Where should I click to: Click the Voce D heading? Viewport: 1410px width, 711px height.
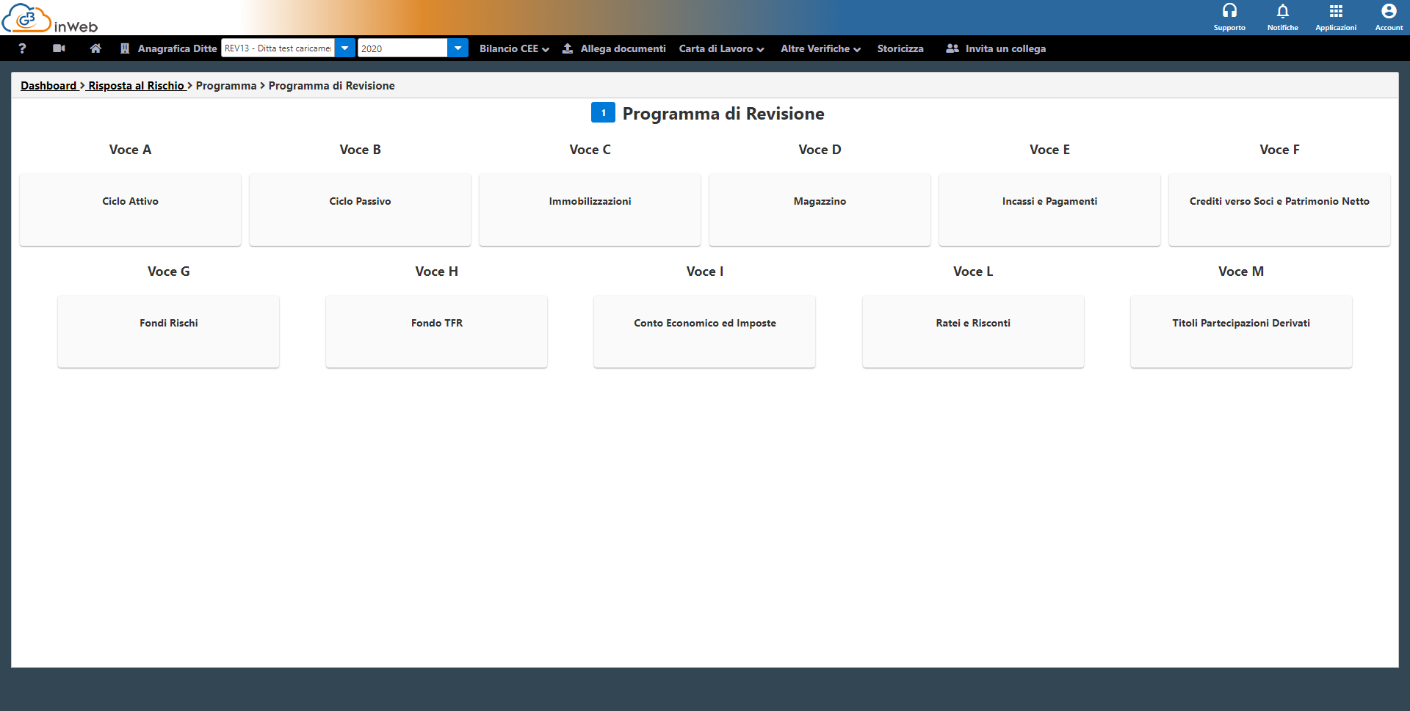point(820,150)
